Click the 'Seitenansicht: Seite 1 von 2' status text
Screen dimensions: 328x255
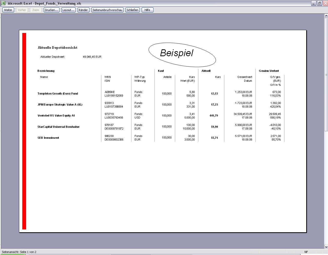19,252
